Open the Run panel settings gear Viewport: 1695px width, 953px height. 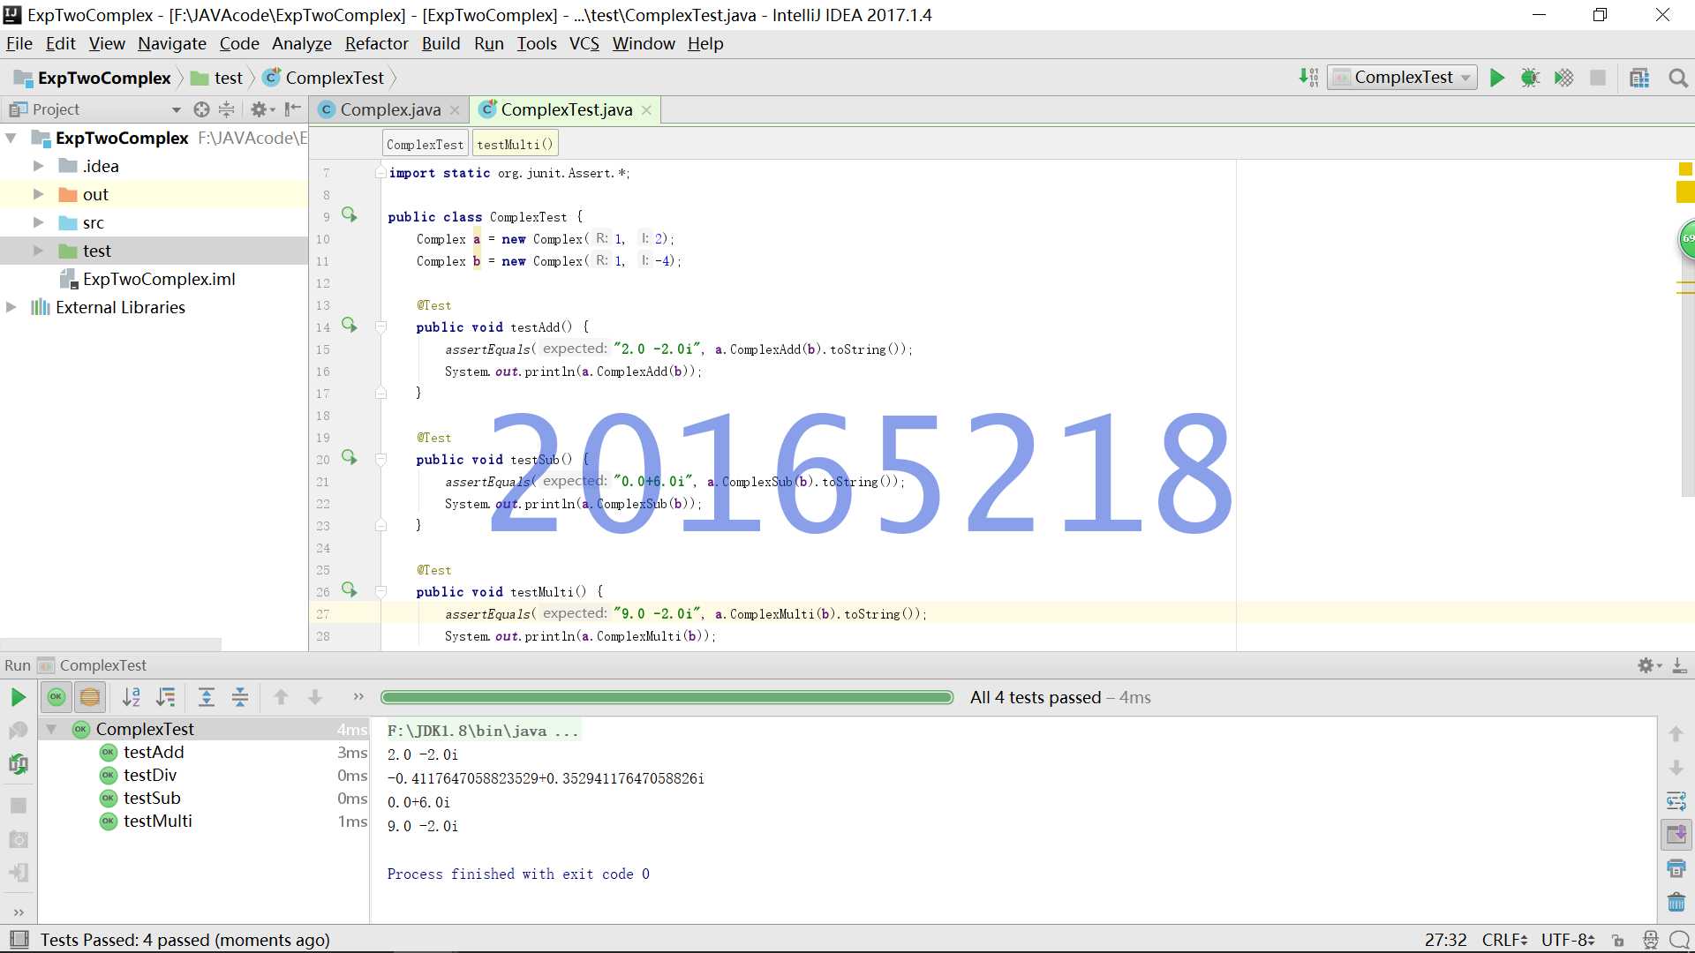[1649, 665]
